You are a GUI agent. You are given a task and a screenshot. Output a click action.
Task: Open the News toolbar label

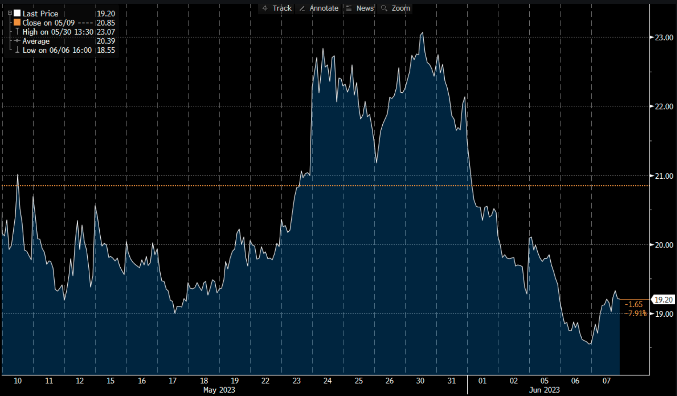pos(365,8)
